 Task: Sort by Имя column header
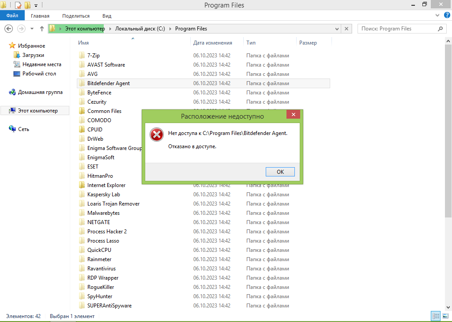(x=83, y=43)
